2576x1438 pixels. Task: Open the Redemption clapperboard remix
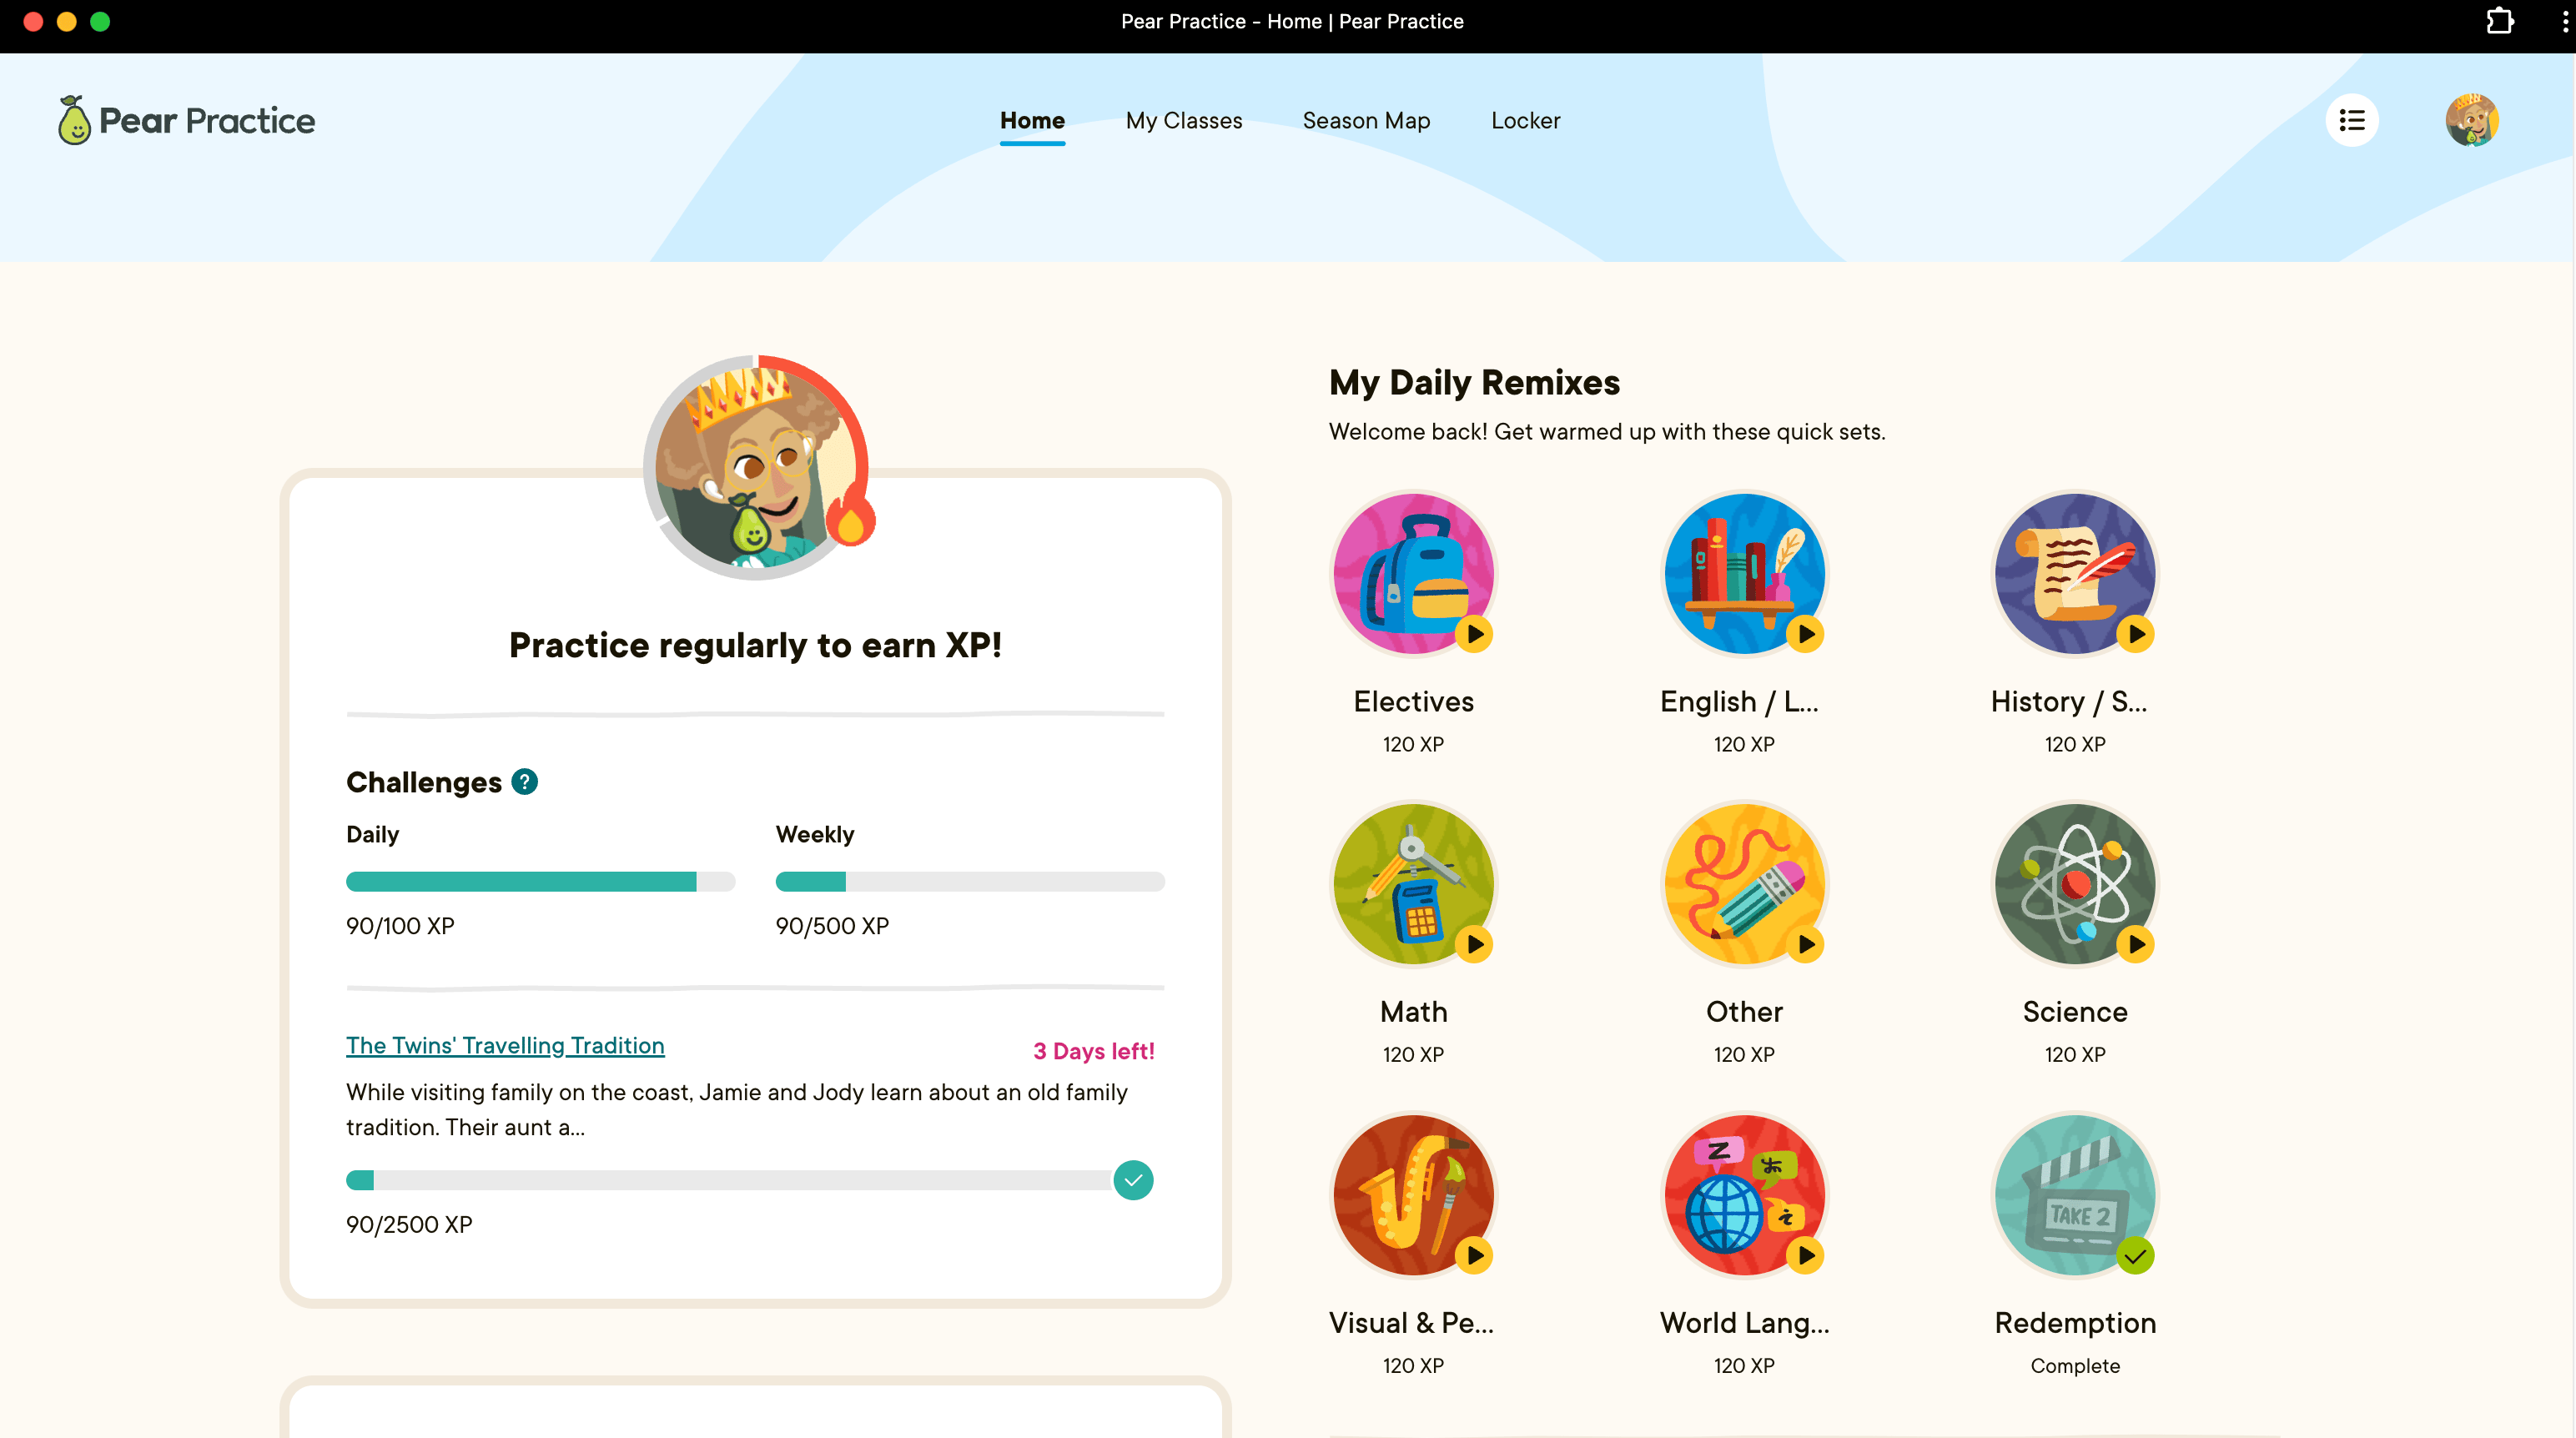coord(2075,1195)
